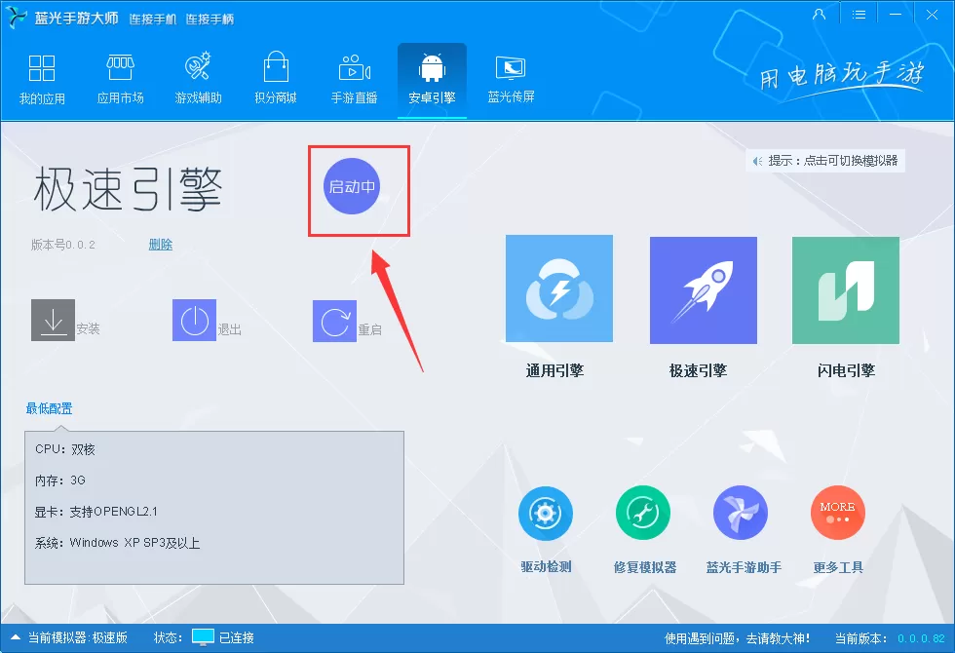This screenshot has height=653, width=955.
Task: Click 连接手柄 connect gamepad link
Action: [210, 19]
